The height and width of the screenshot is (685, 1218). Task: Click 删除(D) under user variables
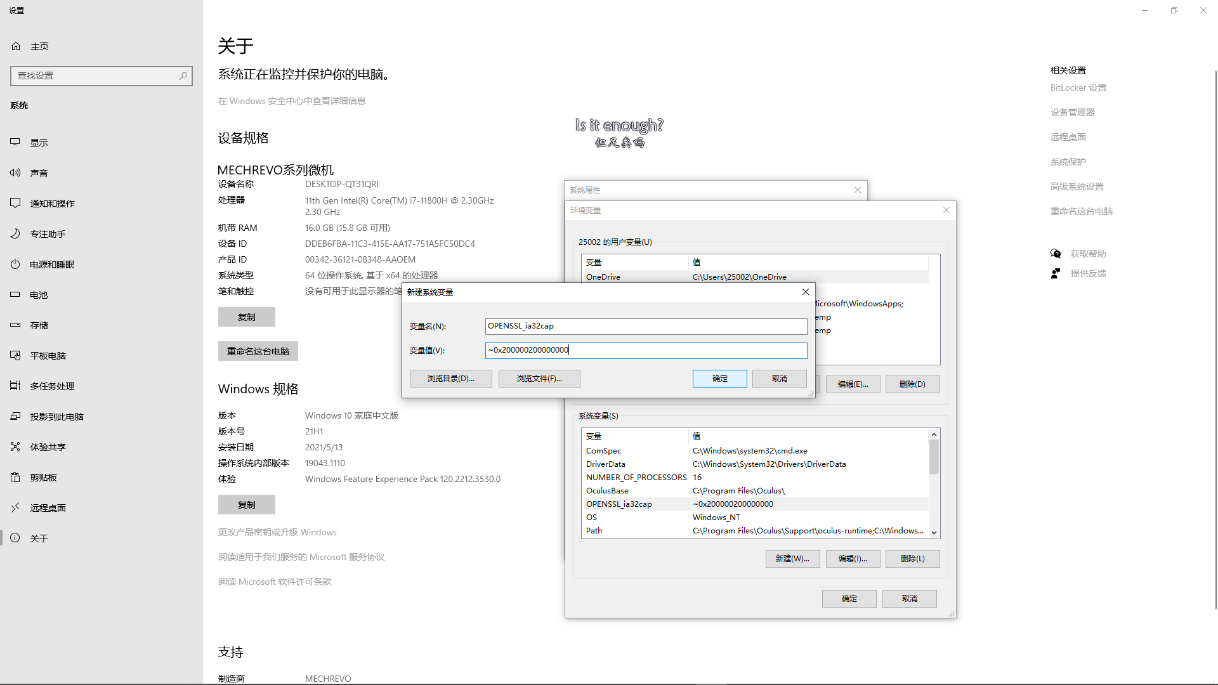[x=912, y=384]
